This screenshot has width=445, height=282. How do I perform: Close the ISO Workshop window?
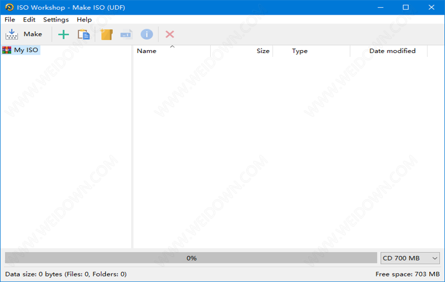coord(431,7)
